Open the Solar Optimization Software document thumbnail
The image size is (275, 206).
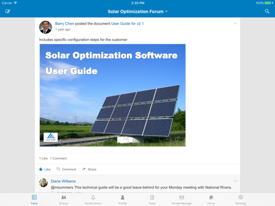(x=112, y=95)
